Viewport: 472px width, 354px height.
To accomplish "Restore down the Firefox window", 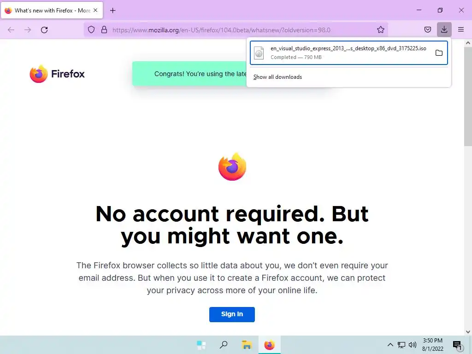I will [x=440, y=10].
